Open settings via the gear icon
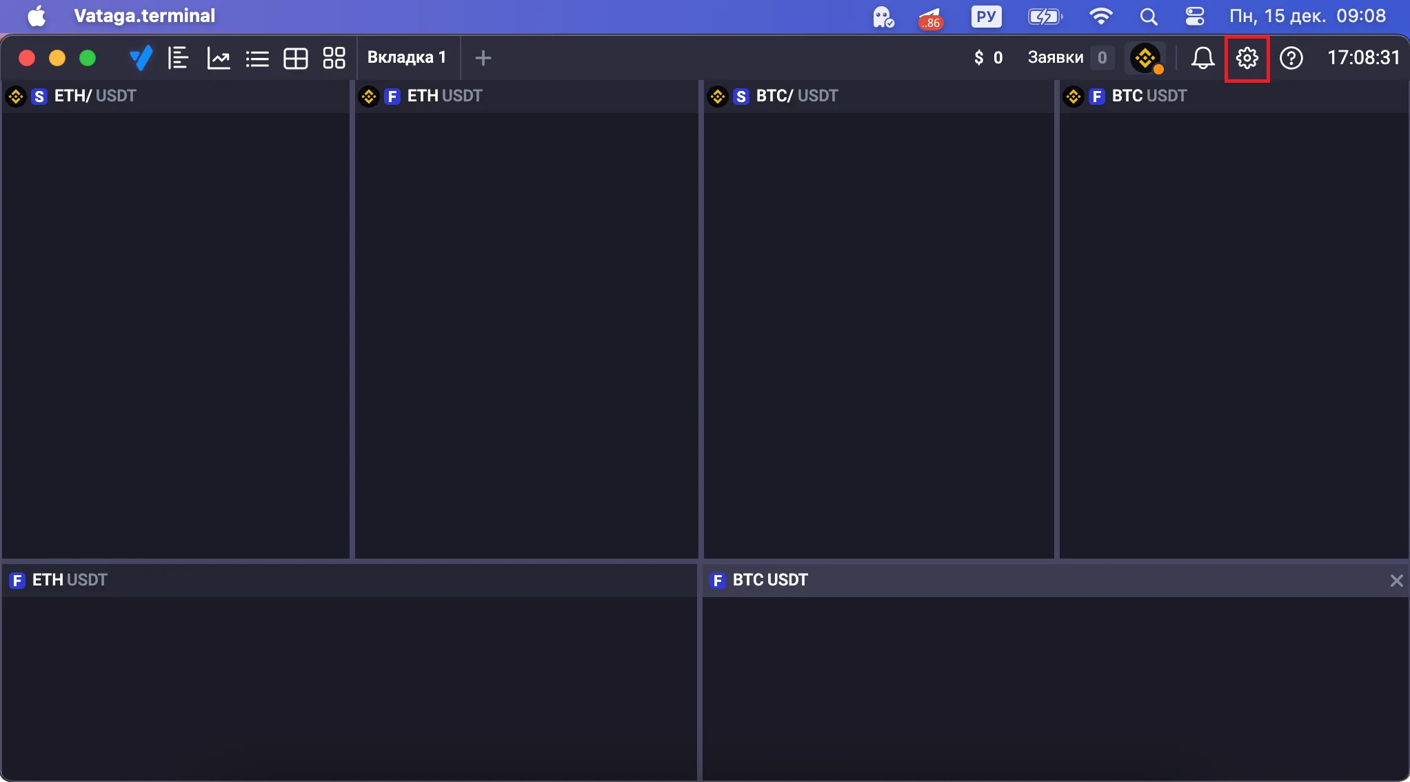The height and width of the screenshot is (782, 1410). tap(1247, 58)
